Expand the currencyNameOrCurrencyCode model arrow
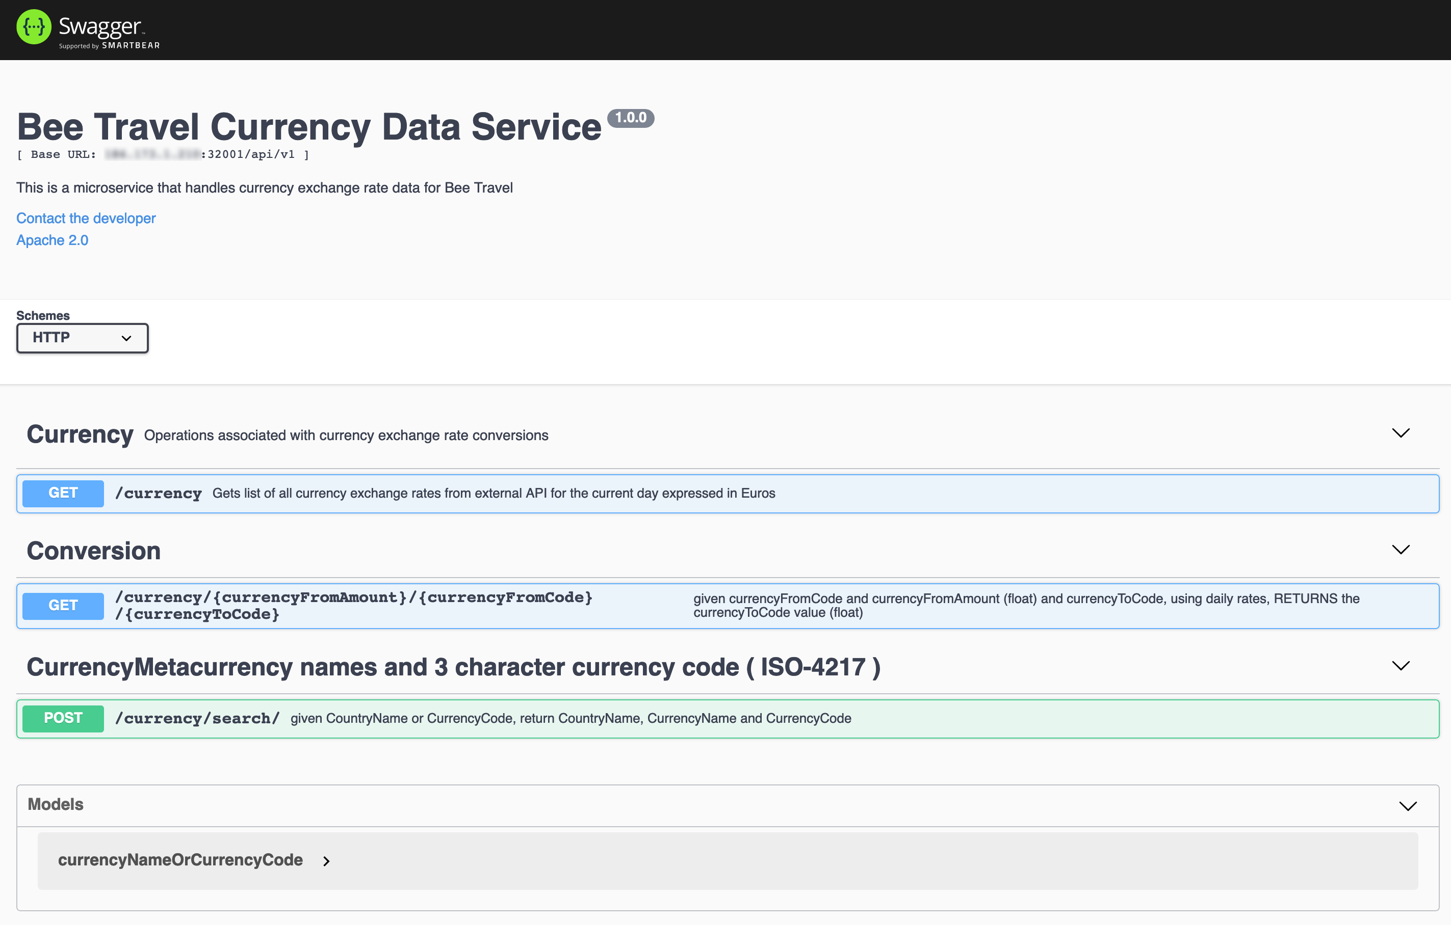 pos(326,861)
